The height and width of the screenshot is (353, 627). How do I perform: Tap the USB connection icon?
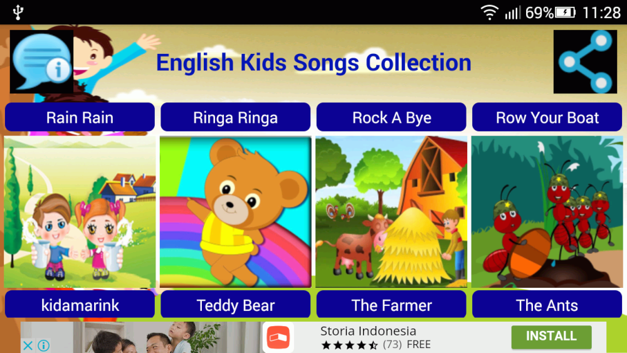pyautogui.click(x=18, y=13)
